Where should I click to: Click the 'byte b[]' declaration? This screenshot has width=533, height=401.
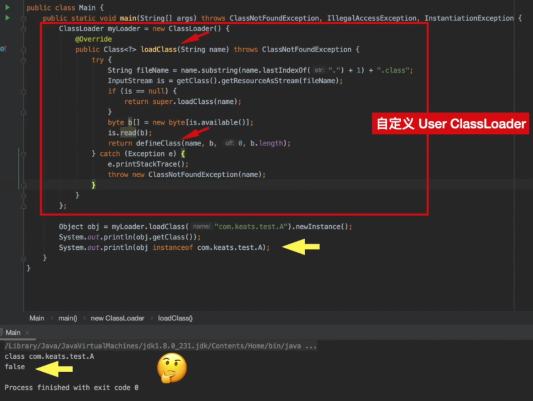pos(124,122)
